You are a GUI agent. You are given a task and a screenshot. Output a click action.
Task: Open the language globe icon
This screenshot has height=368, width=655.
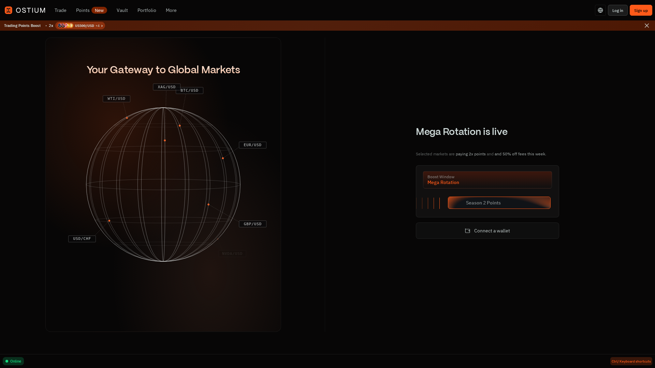pyautogui.click(x=600, y=10)
